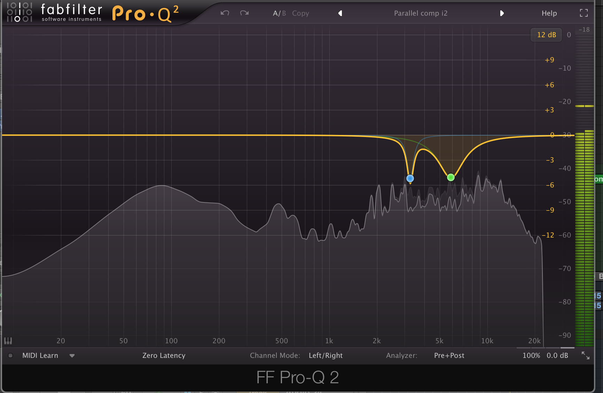Click the 0.0 dB output level value
Screen dimensions: 603x393
pos(557,355)
